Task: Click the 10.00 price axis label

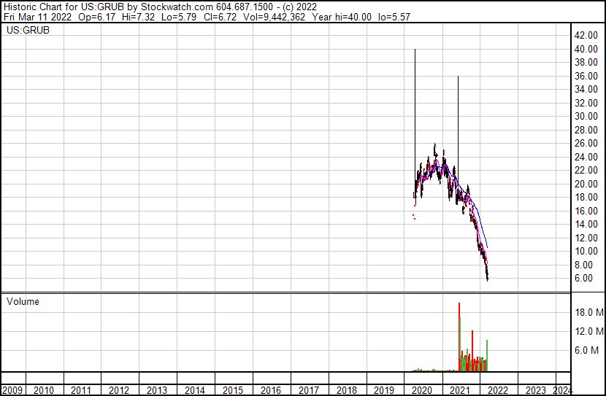Action: tap(586, 252)
